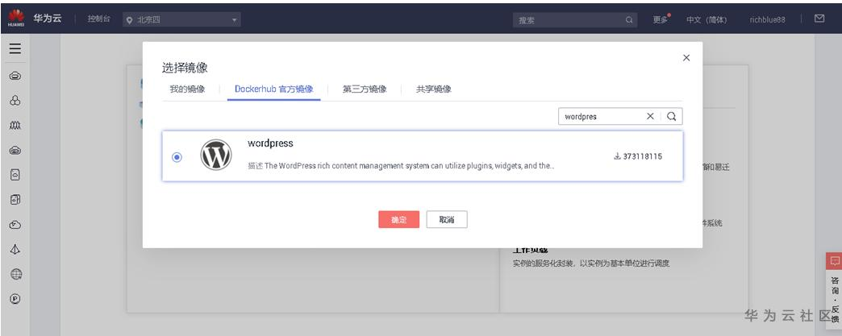
Task: Select the wordpress image radio button
Action: click(177, 157)
